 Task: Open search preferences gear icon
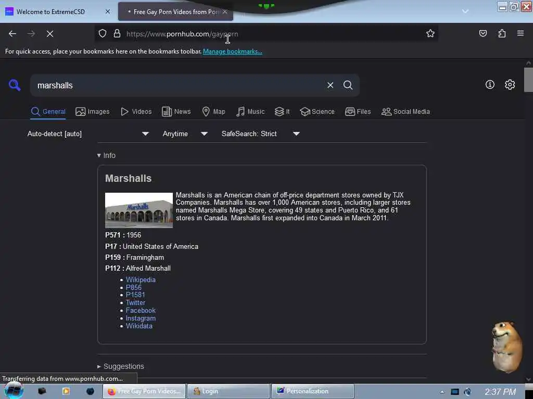point(510,85)
